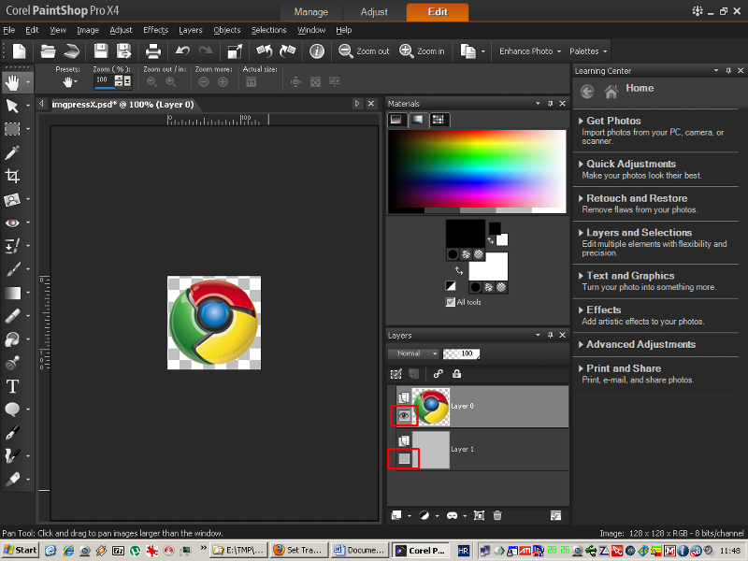Swap foreground and background materials arrows
This screenshot has width=748, height=561.
(x=459, y=271)
